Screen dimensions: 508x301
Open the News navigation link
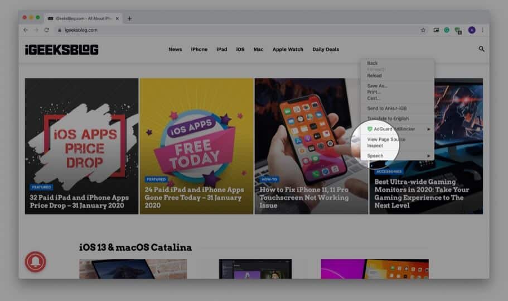[x=175, y=49]
